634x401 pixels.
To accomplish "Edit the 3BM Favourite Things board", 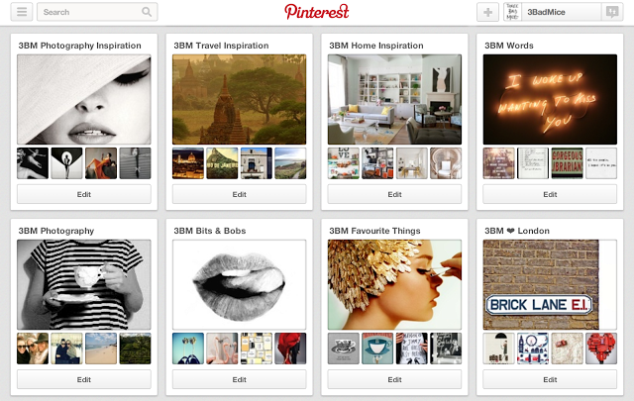I will coord(394,379).
